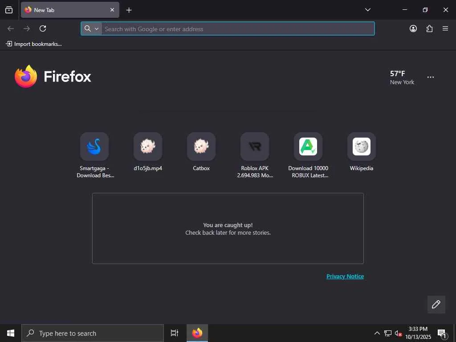
Task: Reload the current page
Action: pos(43,28)
